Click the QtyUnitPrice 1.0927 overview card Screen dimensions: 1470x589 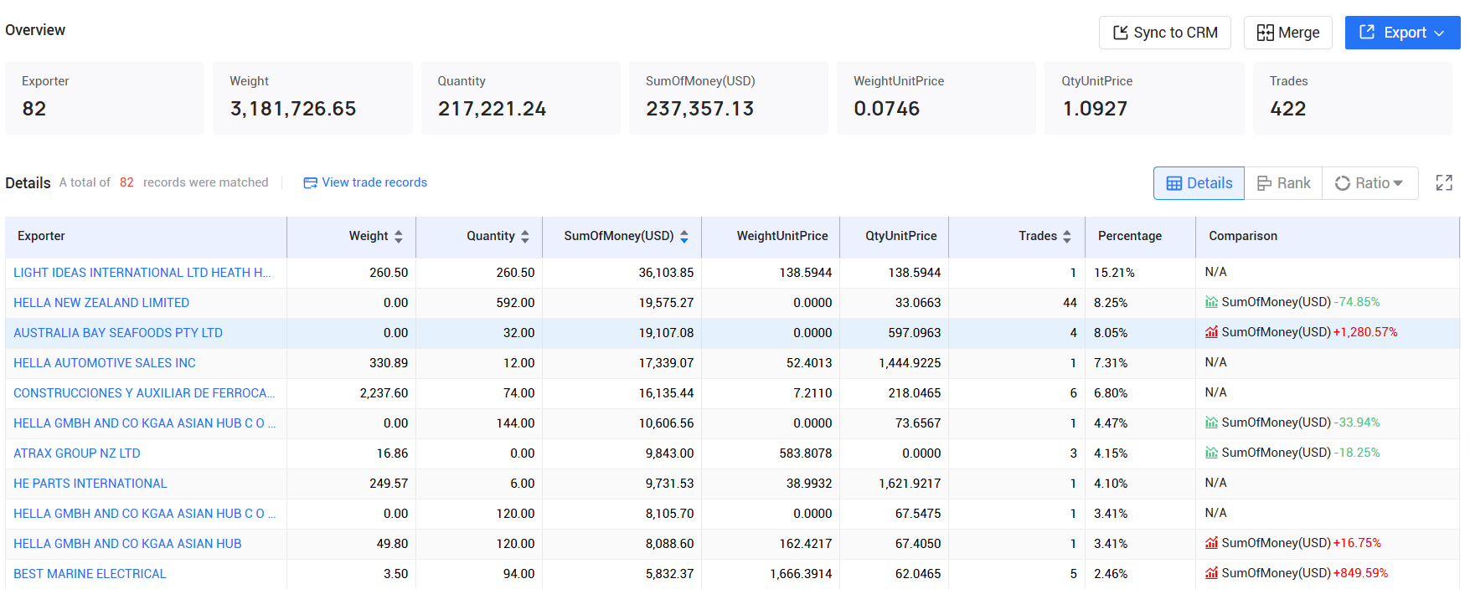tap(1144, 98)
